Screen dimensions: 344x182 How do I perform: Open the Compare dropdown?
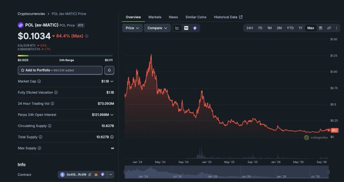tap(157, 28)
